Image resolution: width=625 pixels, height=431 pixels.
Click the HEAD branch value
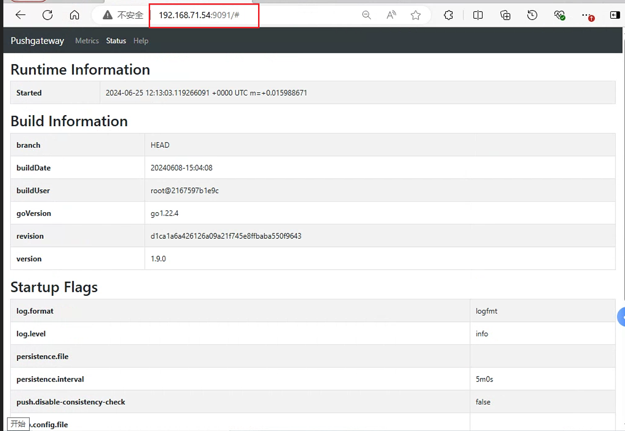coord(160,145)
